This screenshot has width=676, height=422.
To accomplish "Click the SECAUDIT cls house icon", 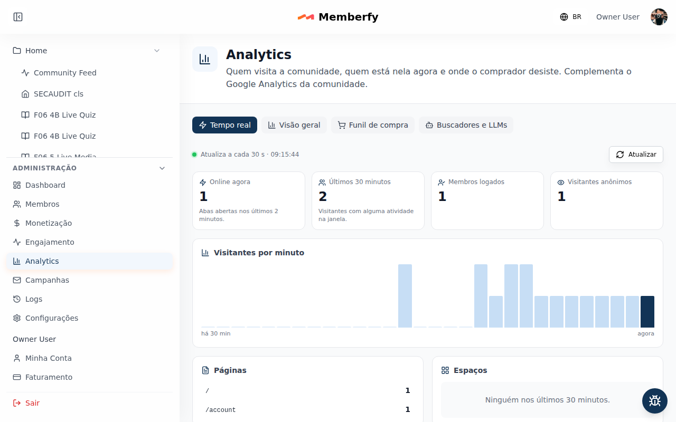I will 25,94.
